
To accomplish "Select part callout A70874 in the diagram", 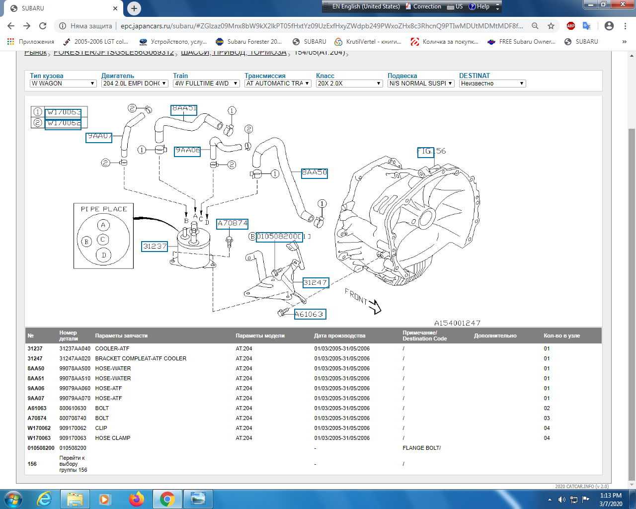I will pyautogui.click(x=232, y=223).
